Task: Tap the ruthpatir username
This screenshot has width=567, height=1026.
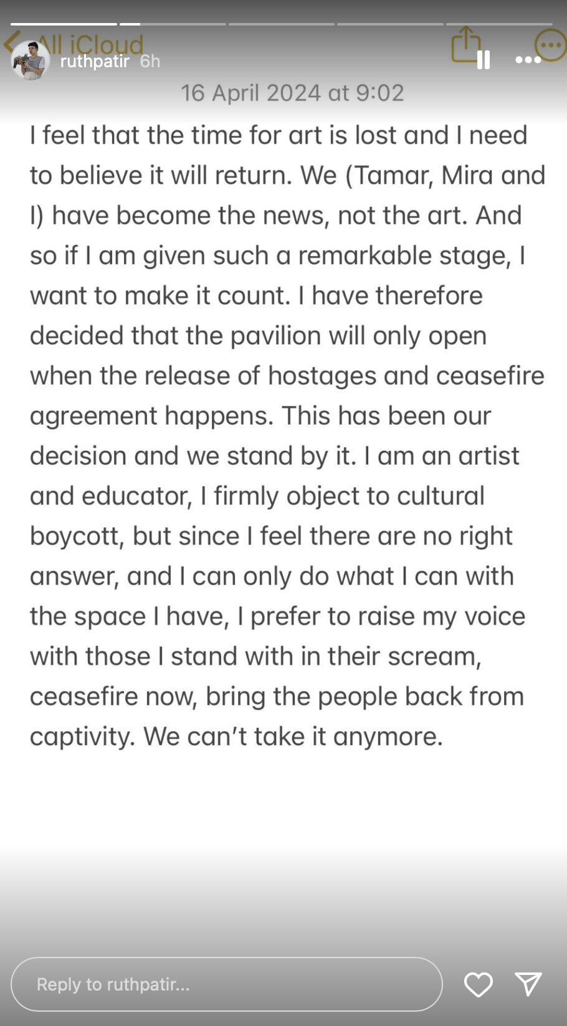Action: click(95, 61)
